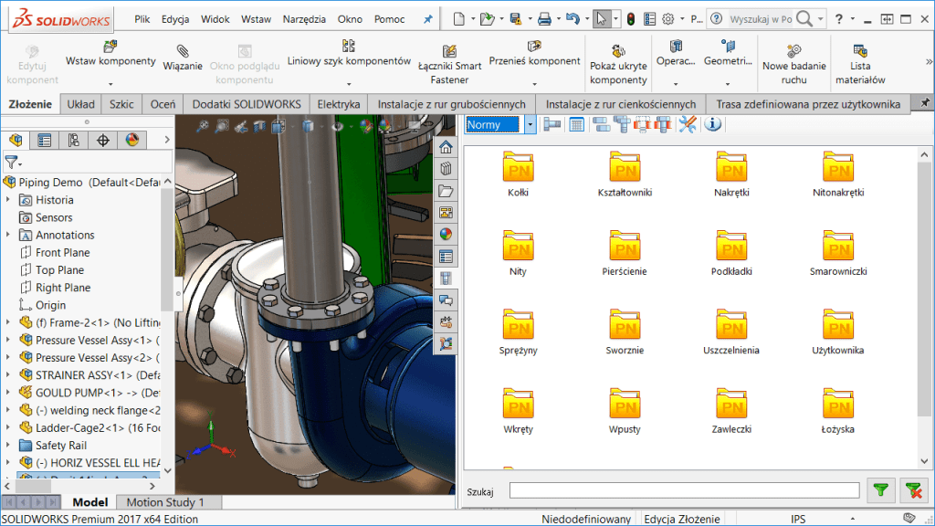Expand the Annotations tree node
This screenshot has width=935, height=526.
click(x=7, y=235)
